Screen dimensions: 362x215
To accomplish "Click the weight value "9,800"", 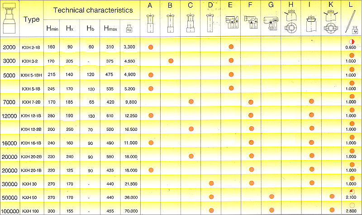I will (131, 102).
